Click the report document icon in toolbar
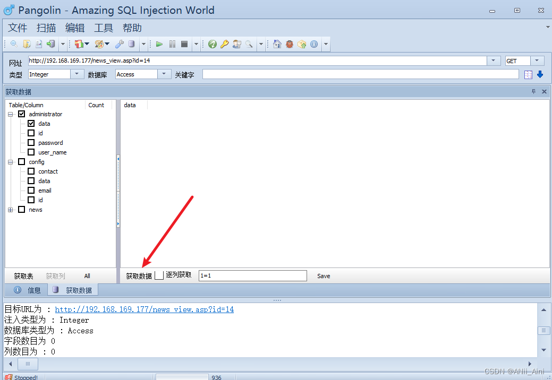This screenshot has height=380, width=552. 39,44
